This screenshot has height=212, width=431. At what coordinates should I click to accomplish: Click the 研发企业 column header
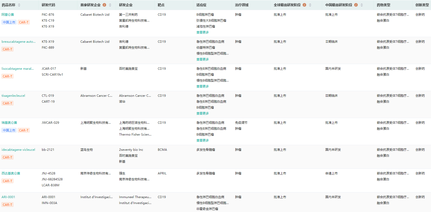coord(126,5)
